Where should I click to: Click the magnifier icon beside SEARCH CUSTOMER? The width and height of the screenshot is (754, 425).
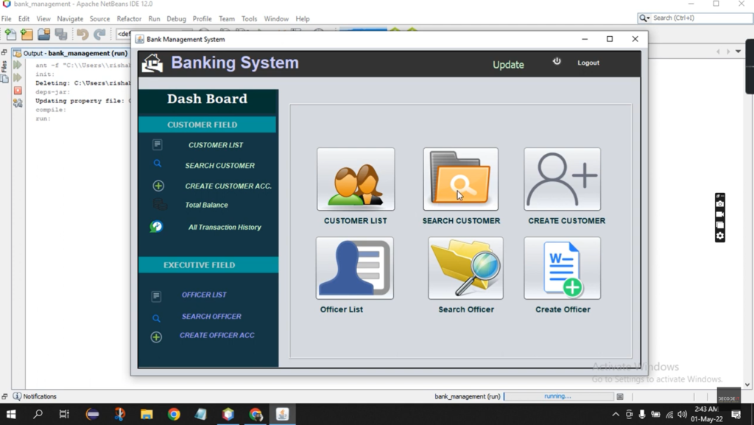click(x=158, y=164)
